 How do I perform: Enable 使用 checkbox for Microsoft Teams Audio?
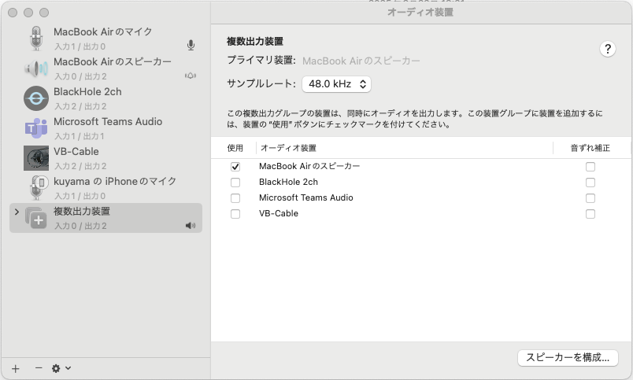tap(235, 198)
